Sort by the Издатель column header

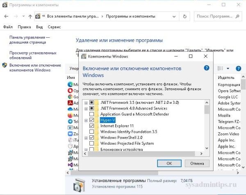pyautogui.click(x=226, y=77)
